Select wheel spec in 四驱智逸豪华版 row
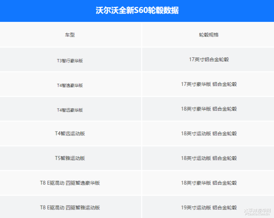Image resolution: width=274 pixels, height=218 pixels. (209, 183)
